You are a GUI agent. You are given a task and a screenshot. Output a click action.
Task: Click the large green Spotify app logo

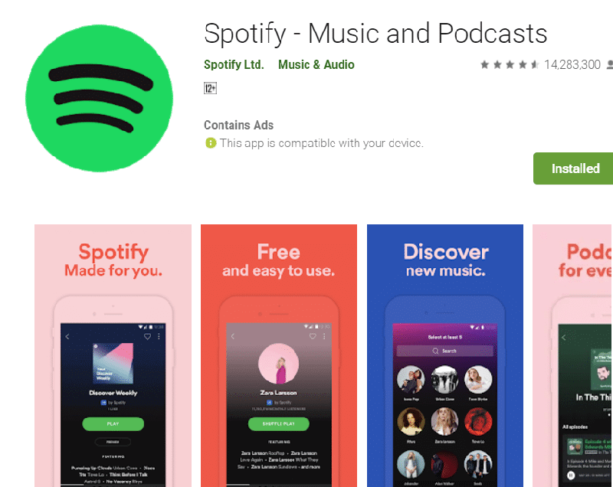coord(99,98)
